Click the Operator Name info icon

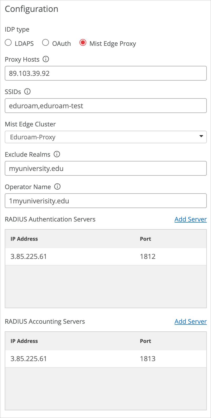pos(57,187)
